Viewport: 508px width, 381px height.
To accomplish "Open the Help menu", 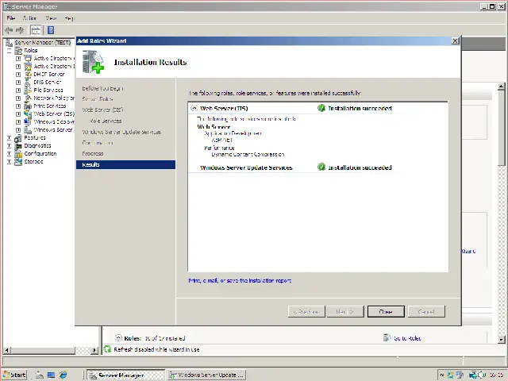I will 69,18.
